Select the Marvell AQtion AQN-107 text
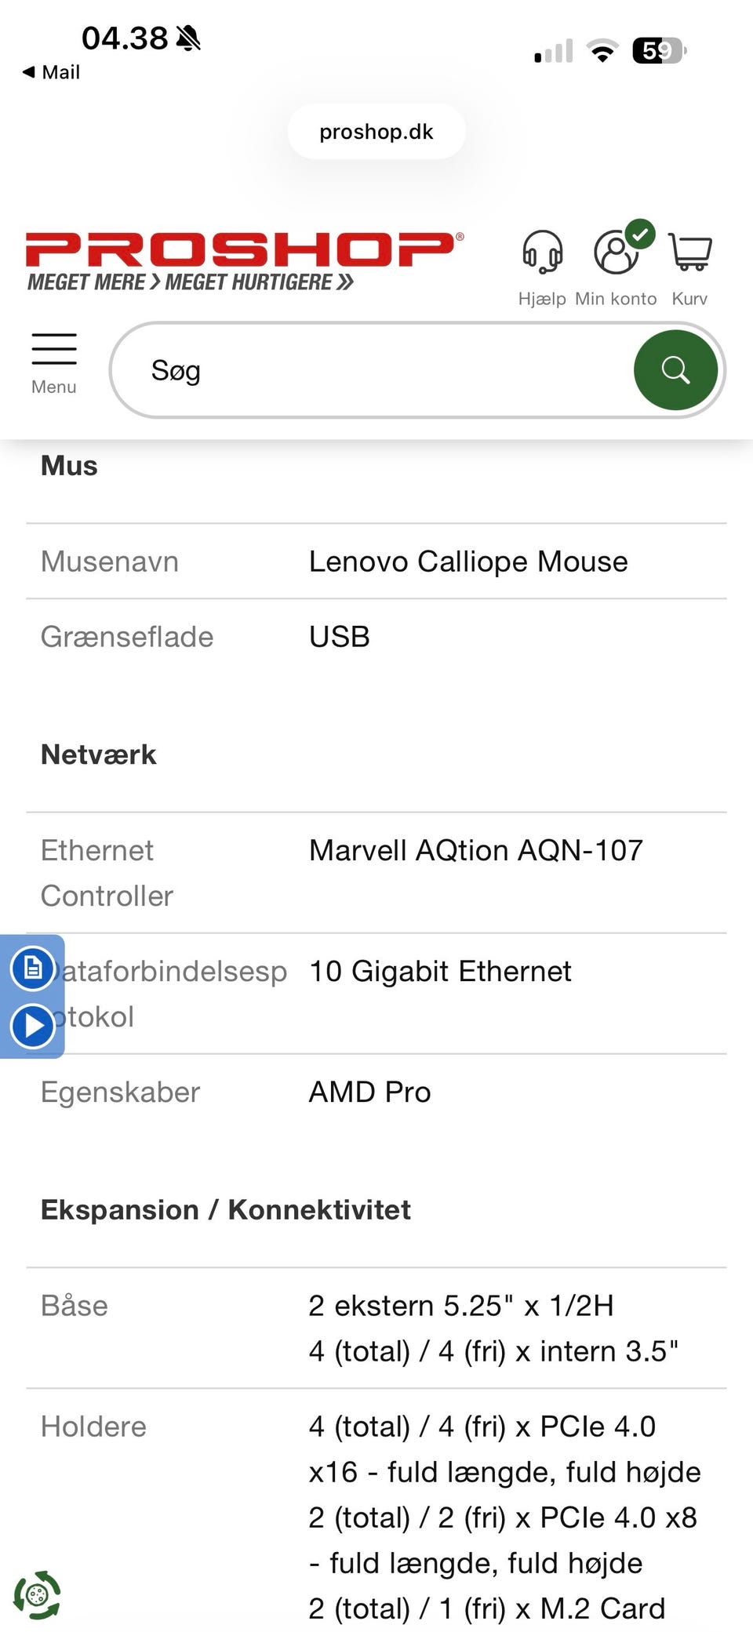Screen dimensions: 753x1632 coord(476,850)
